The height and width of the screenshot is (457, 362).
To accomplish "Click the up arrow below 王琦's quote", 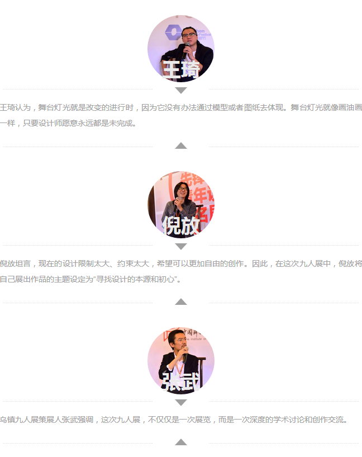I will click(181, 145).
